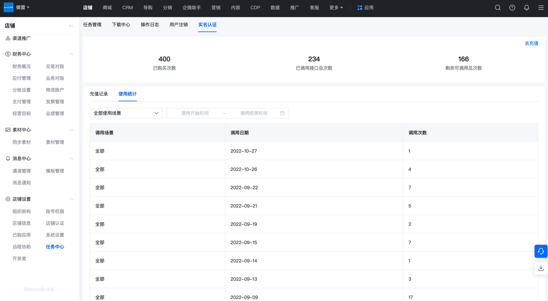This screenshot has height=301, width=548.
Task: Collapse the 素材中心 sidebar section
Action: coord(71,130)
